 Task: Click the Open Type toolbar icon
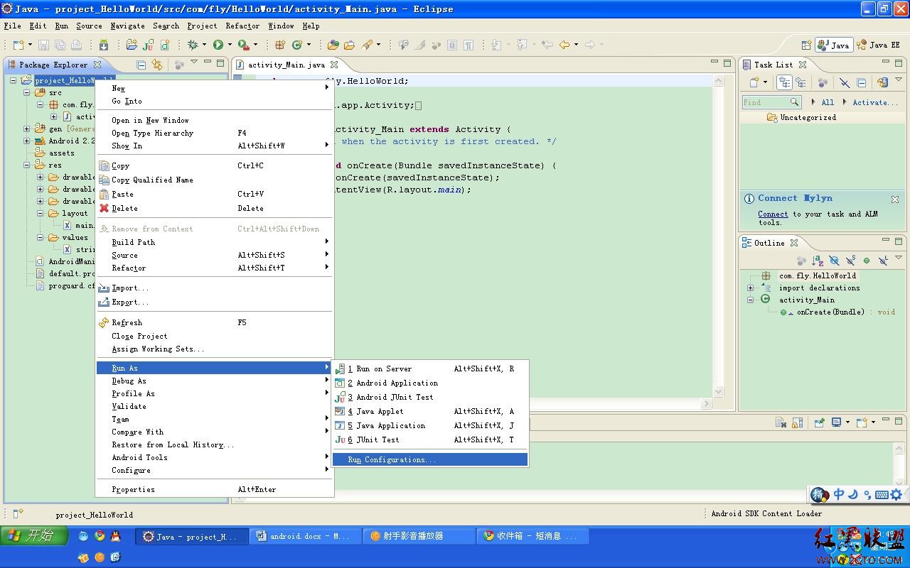[x=333, y=45]
